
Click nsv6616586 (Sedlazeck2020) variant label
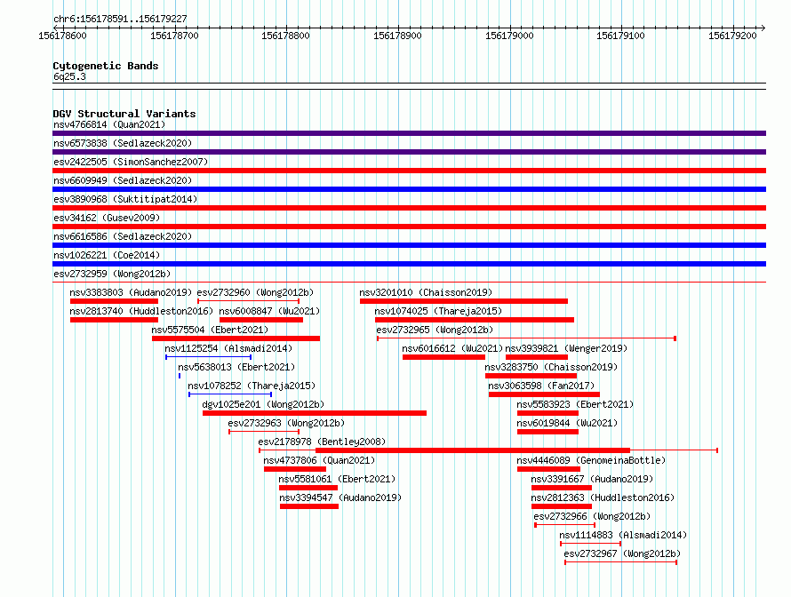(123, 236)
